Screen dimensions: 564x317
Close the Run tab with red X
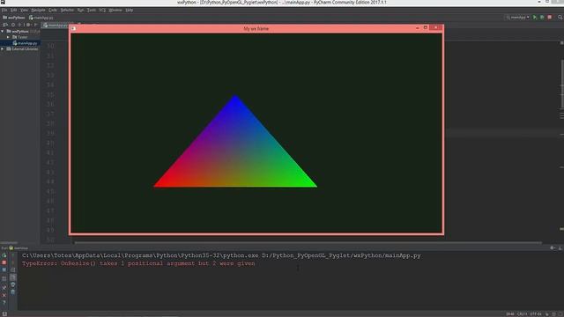tap(4, 296)
